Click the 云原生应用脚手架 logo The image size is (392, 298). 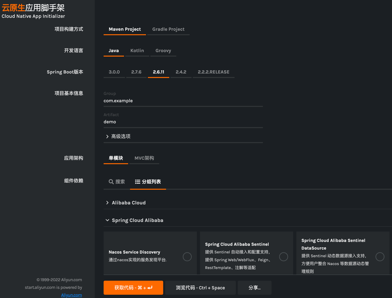[x=33, y=8]
